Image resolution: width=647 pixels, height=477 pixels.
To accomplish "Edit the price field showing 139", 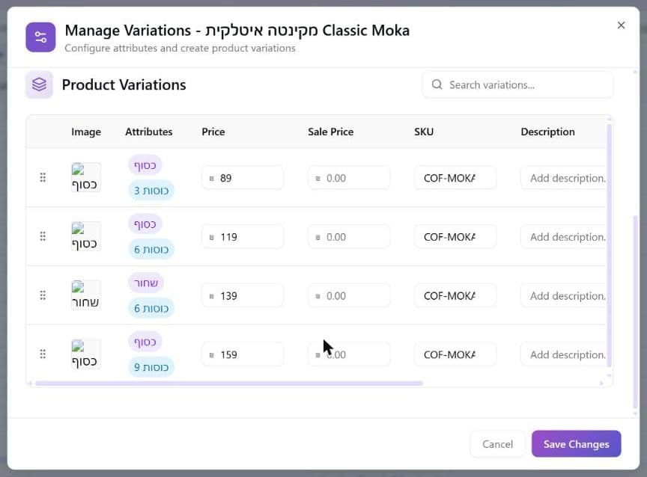I will [x=243, y=296].
